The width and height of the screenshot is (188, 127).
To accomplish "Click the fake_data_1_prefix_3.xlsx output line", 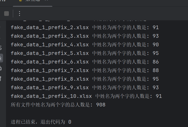I will 85,36.
